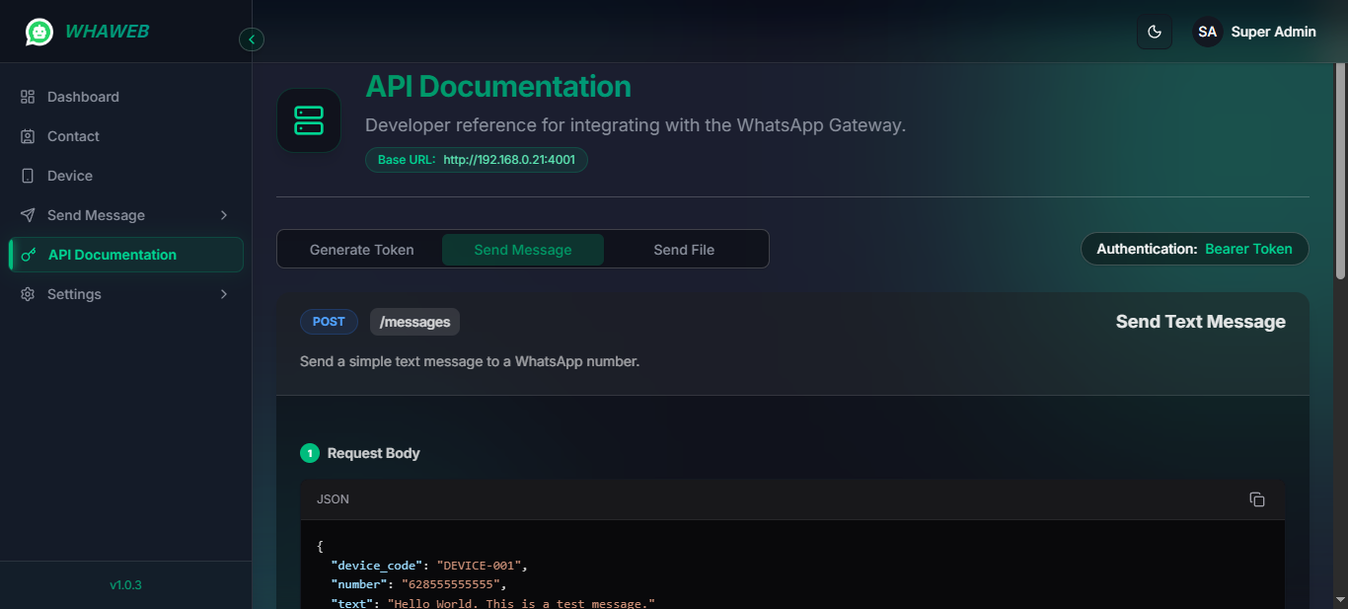Screen dimensions: 1348x609
Task: Open the Send File tab
Action: tap(685, 249)
